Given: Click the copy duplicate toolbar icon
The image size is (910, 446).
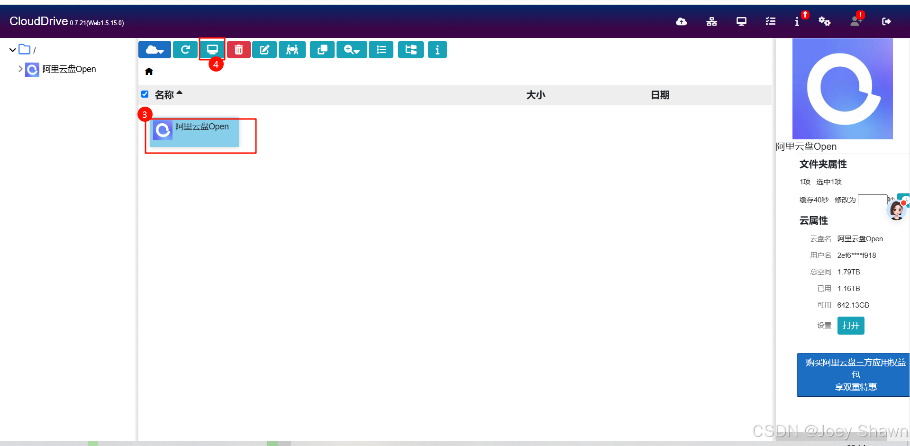Looking at the screenshot, I should tap(322, 50).
